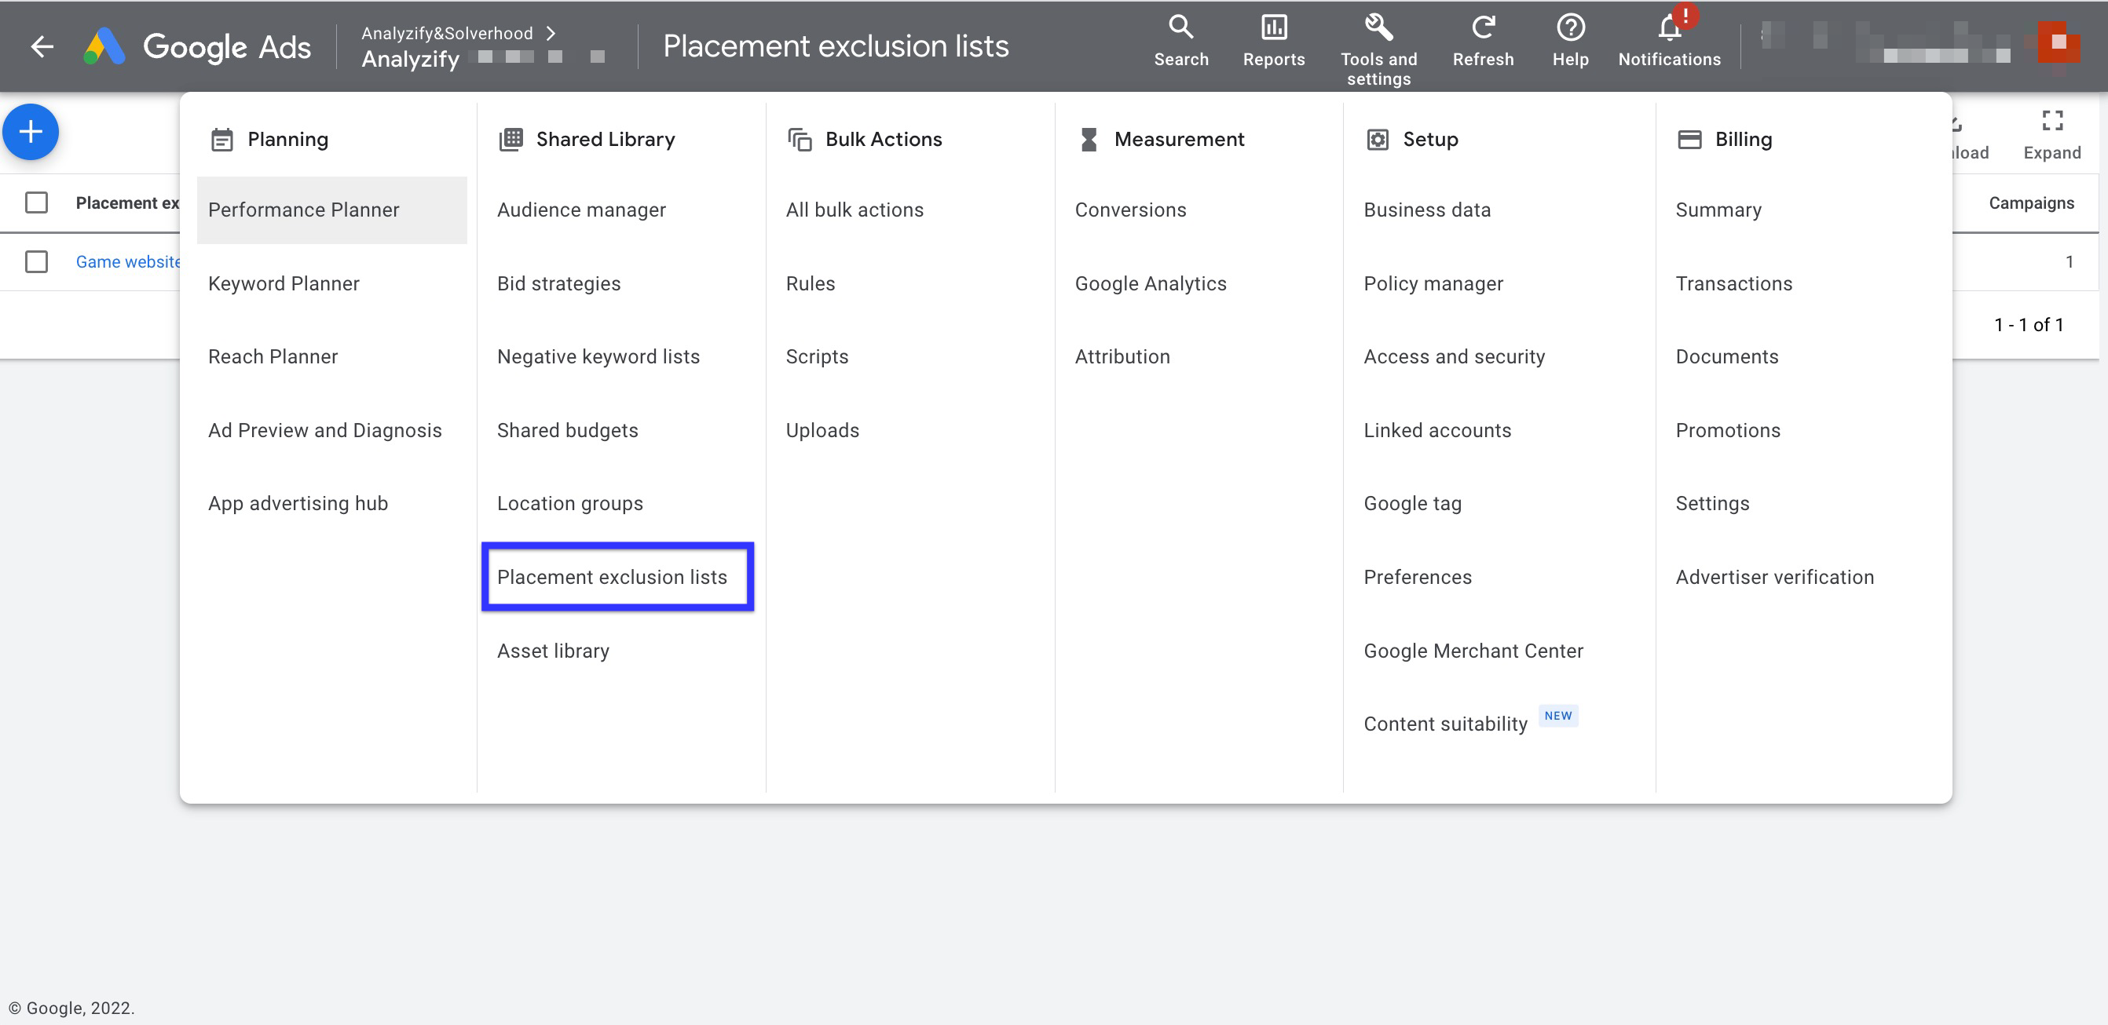Open Advertiser verification
This screenshot has height=1025, width=2108.
[x=1774, y=578]
